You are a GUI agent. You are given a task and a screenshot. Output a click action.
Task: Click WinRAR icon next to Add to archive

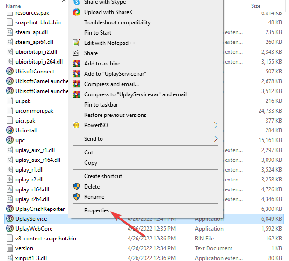(77, 64)
